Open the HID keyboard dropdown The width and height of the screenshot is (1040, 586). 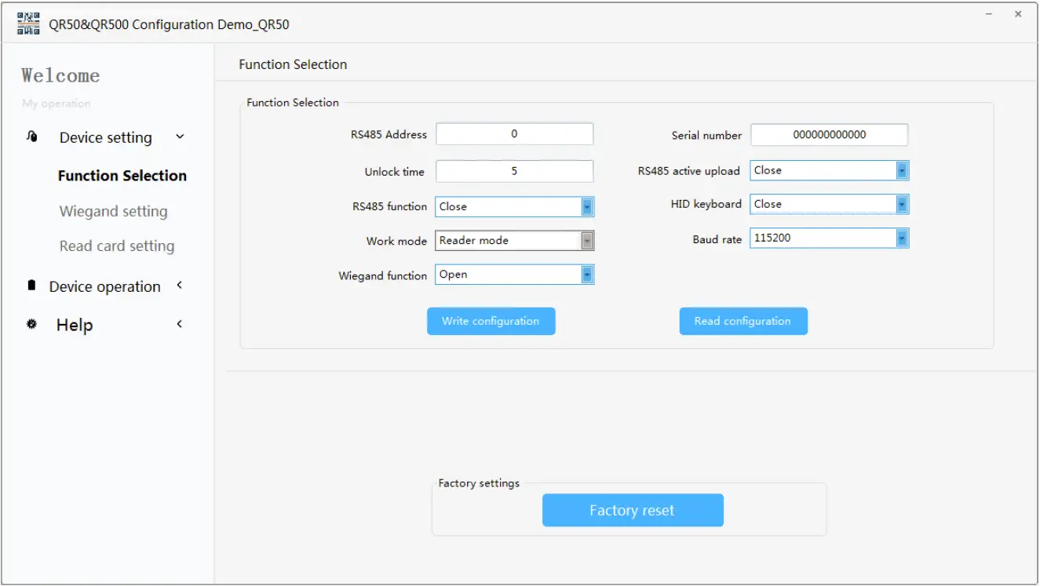(830, 204)
